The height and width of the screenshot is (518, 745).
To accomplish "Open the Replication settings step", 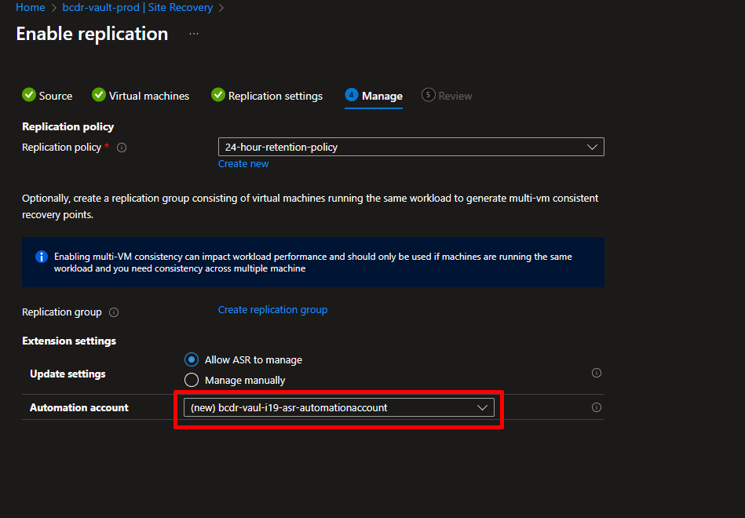I will click(275, 96).
